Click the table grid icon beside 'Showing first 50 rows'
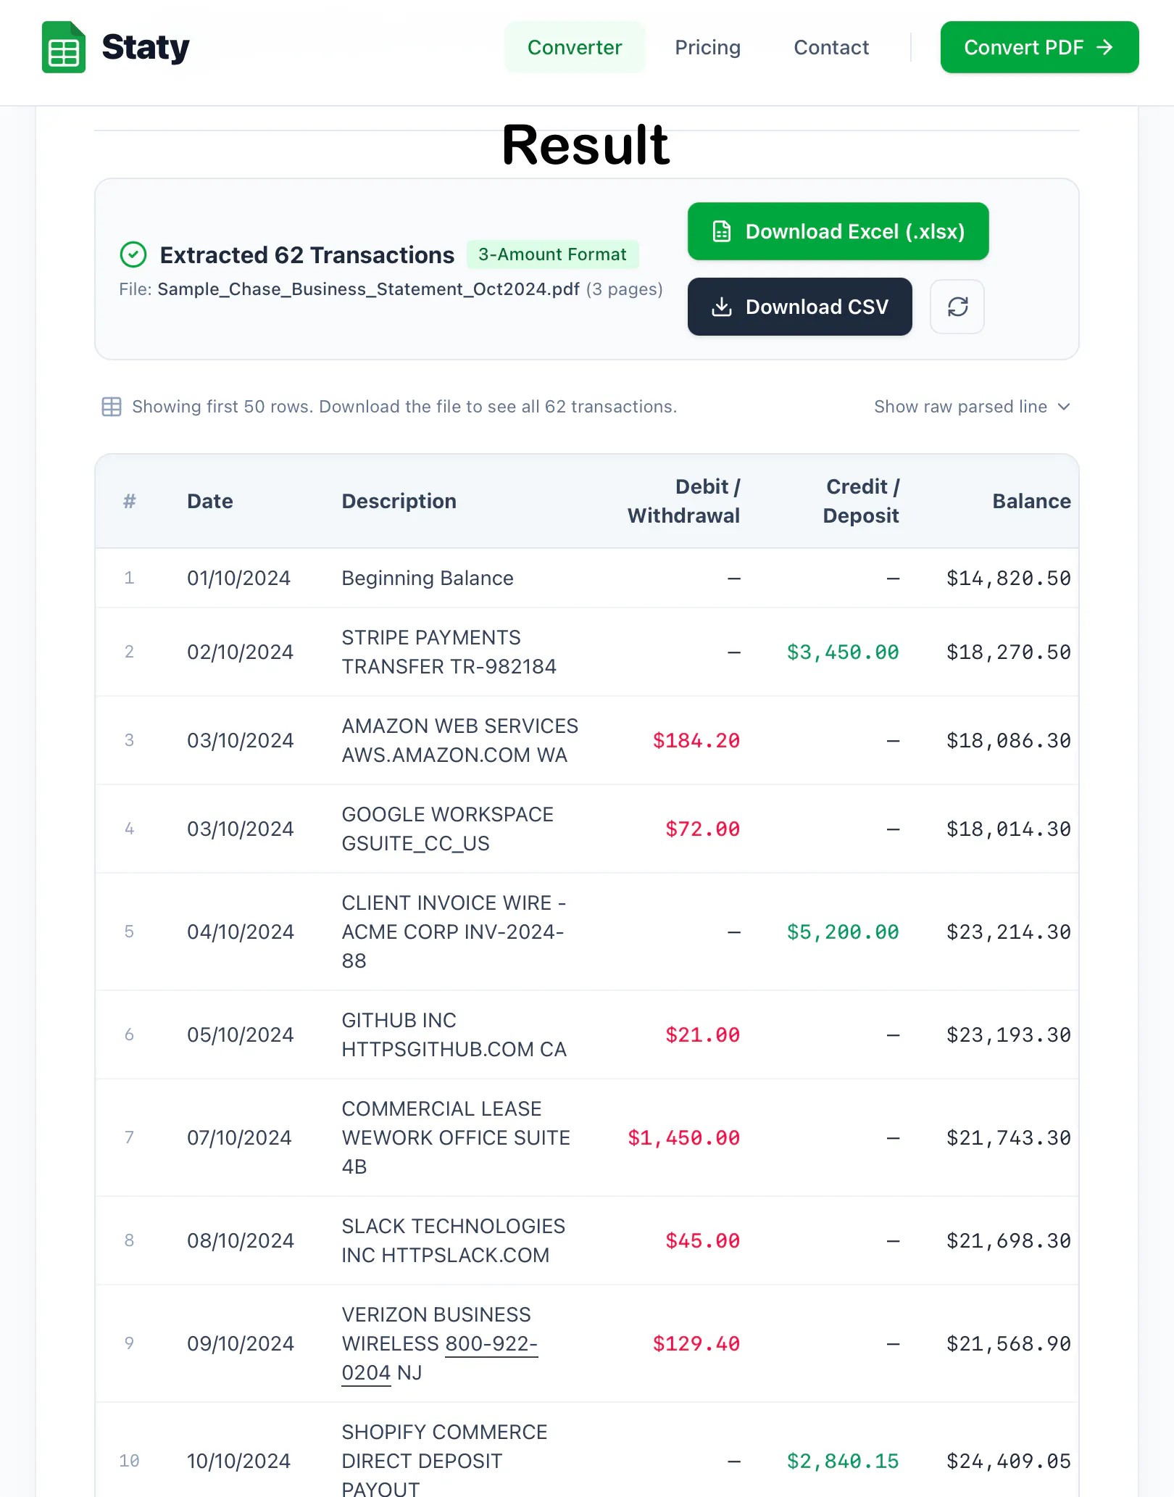 (112, 407)
